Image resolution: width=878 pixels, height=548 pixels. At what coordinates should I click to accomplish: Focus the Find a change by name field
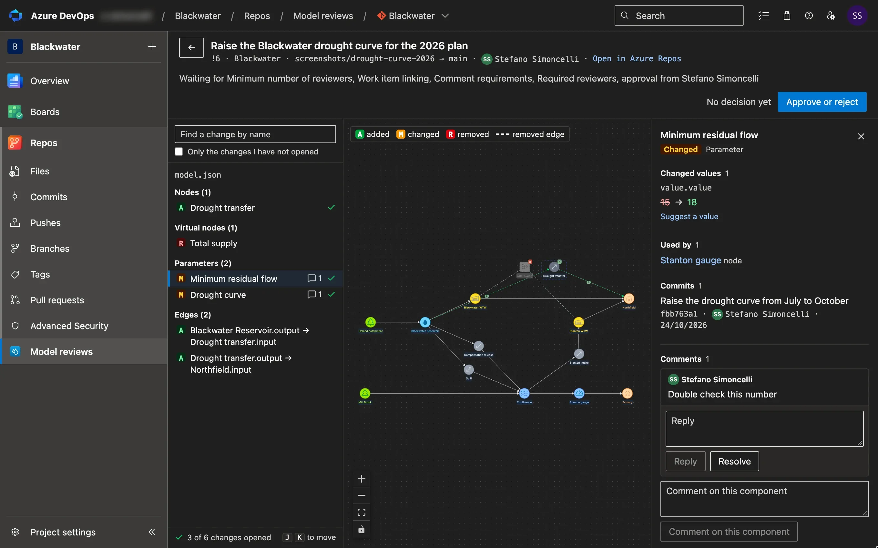(255, 134)
